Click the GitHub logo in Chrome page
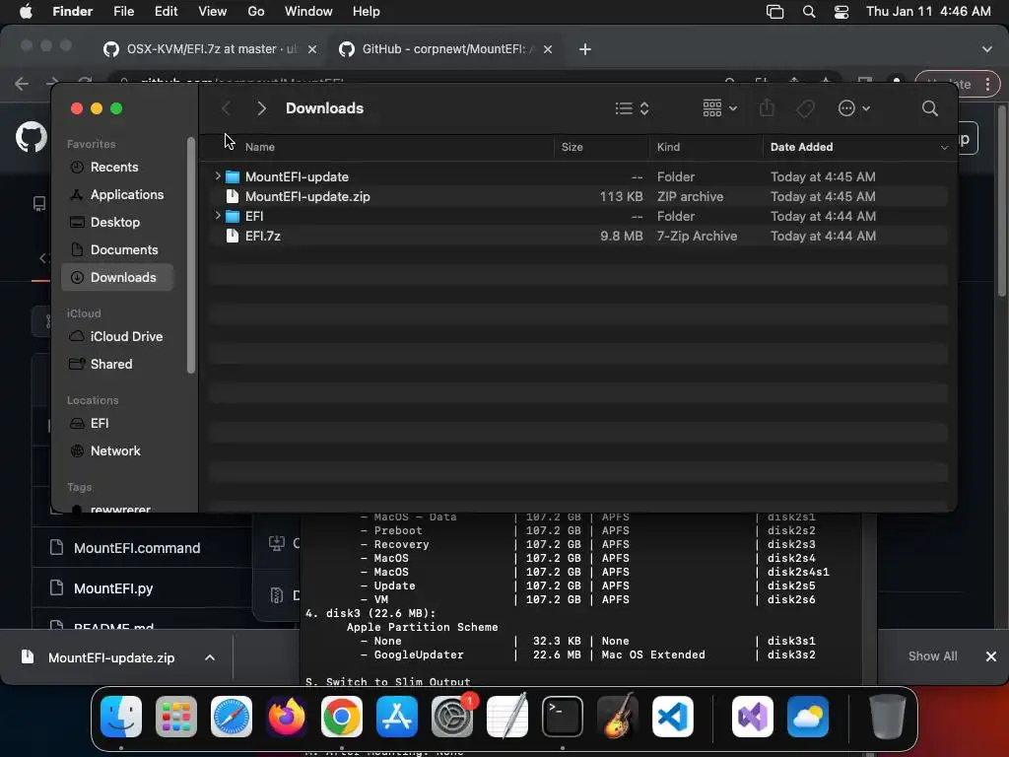The width and height of the screenshot is (1009, 757). 31,137
